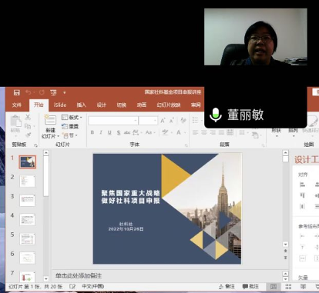Switch to slide sorter view icon
319x293 pixels.
pyautogui.click(x=288, y=286)
